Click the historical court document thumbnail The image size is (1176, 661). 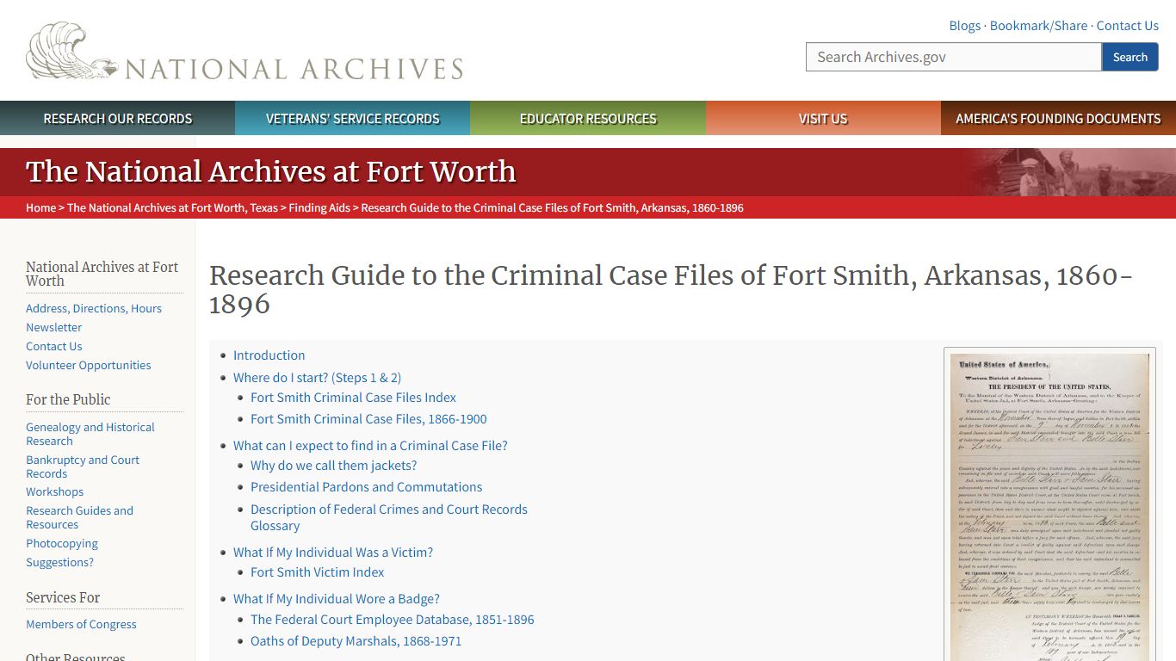1049,506
